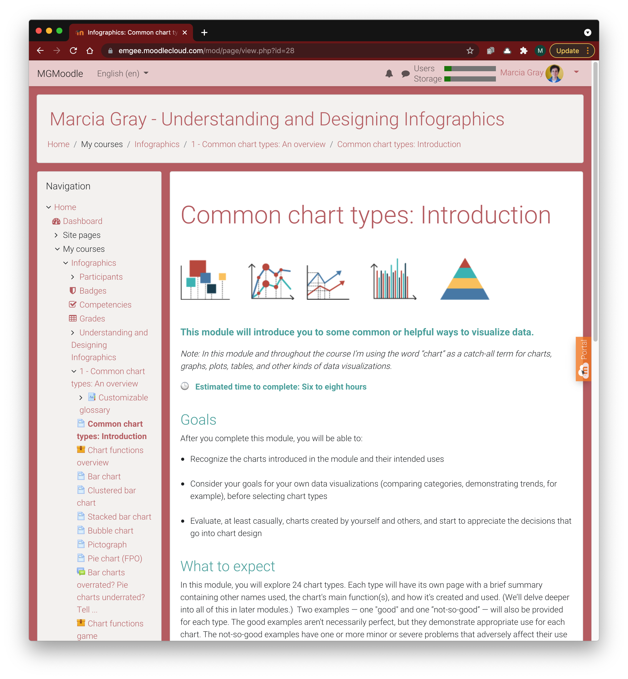The width and height of the screenshot is (628, 679).
Task: Open the Dashboard gauge icon link
Action: click(56, 221)
